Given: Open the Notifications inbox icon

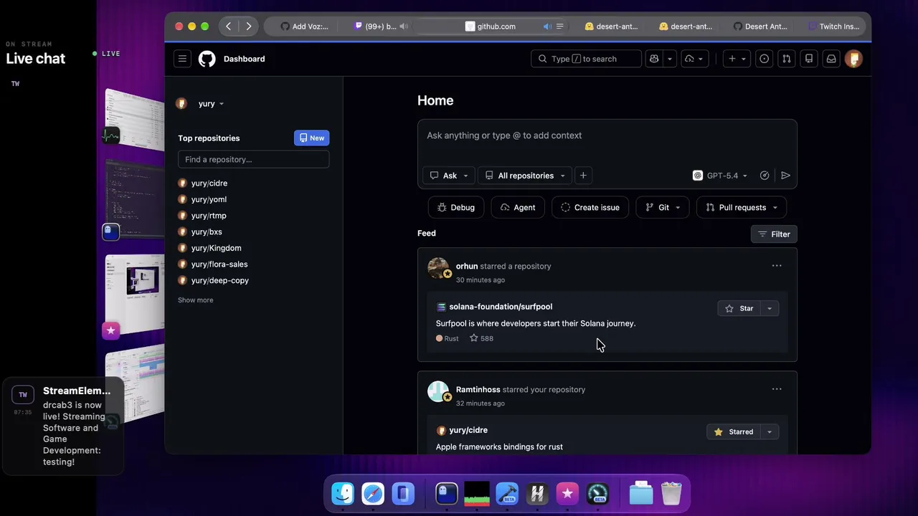Looking at the screenshot, I should click(x=831, y=59).
